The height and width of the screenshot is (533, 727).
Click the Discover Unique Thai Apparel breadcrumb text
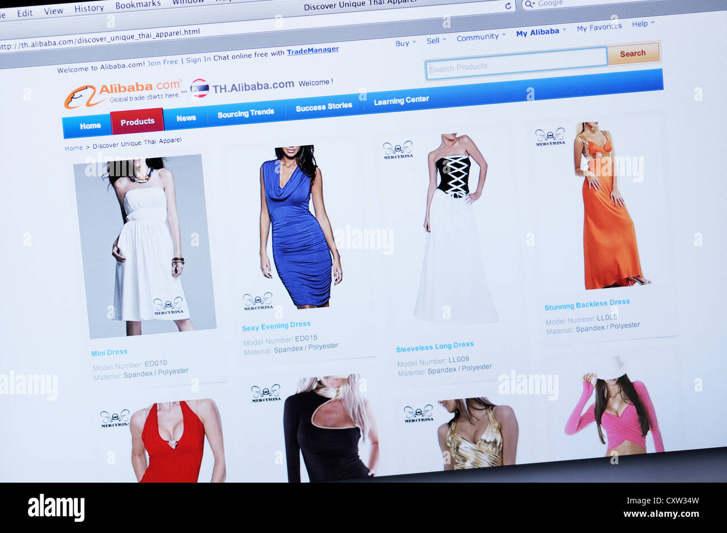(137, 143)
